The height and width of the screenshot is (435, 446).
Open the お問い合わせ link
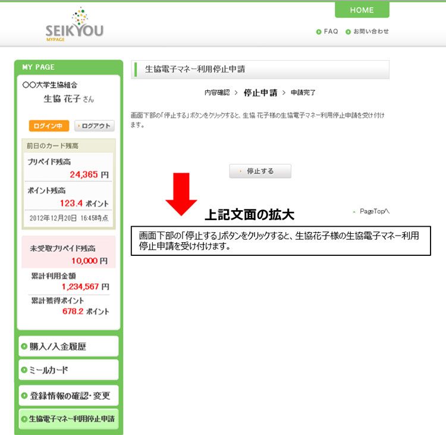tap(370, 32)
